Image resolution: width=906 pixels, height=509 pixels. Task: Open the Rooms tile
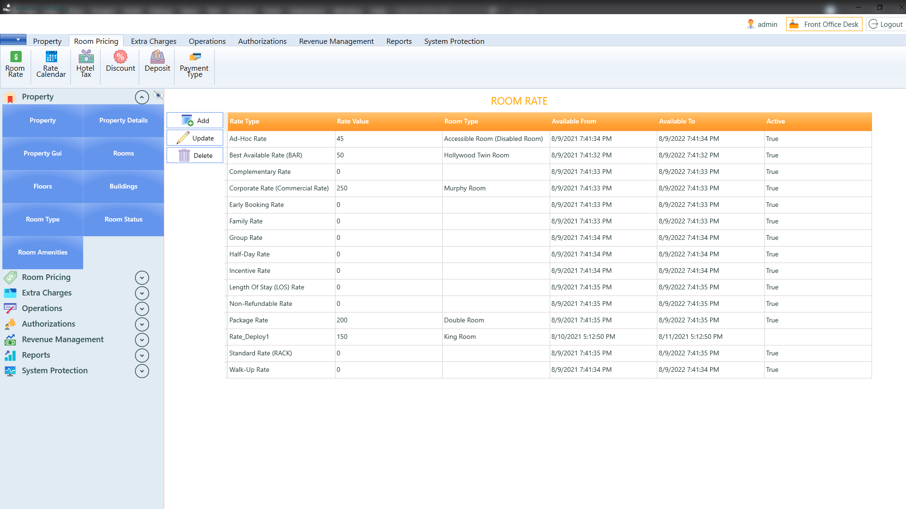pyautogui.click(x=124, y=154)
